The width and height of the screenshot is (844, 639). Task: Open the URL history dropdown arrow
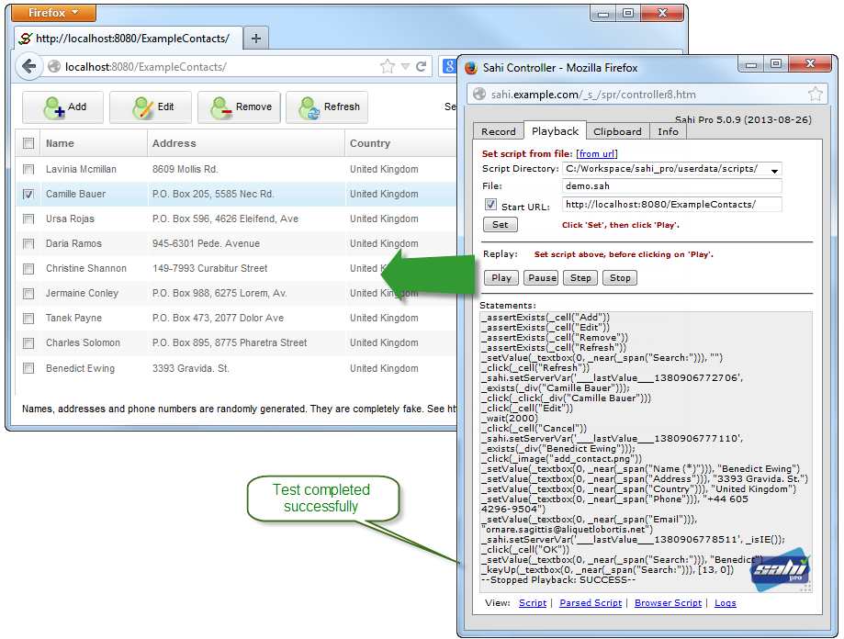(x=405, y=67)
